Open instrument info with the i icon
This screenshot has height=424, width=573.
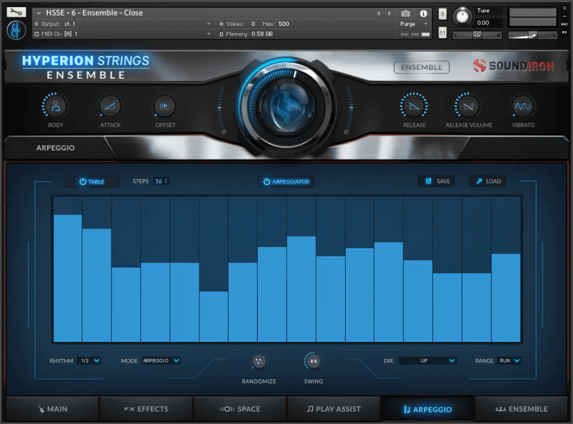point(423,14)
